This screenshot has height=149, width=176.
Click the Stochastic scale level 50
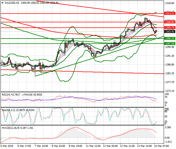(166, 116)
